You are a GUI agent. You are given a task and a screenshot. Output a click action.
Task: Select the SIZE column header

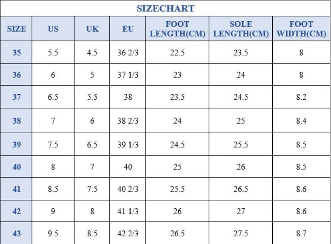pyautogui.click(x=17, y=29)
